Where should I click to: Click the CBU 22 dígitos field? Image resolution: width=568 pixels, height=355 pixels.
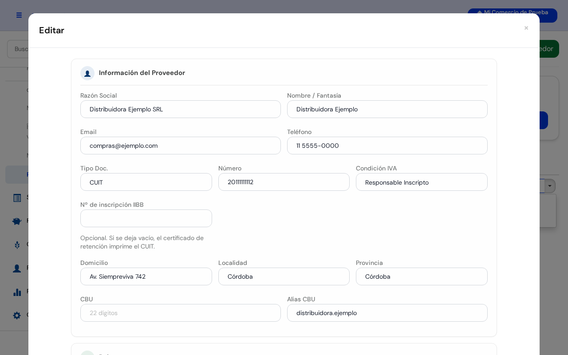point(181,313)
